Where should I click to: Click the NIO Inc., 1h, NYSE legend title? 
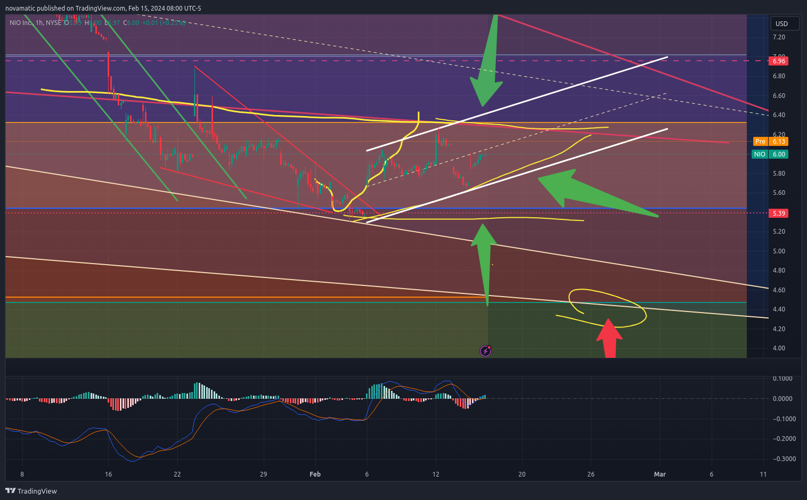coord(35,23)
